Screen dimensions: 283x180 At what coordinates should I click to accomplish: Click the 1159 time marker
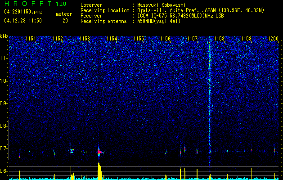(246, 39)
